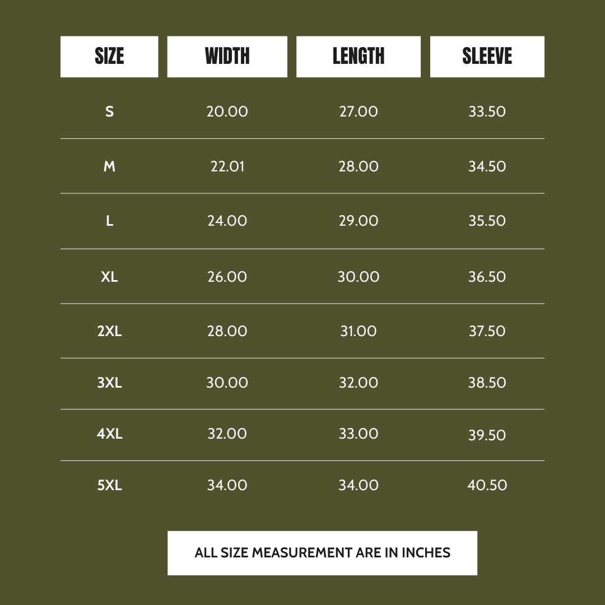Select the 2XL size label
The height and width of the screenshot is (605, 605).
[x=109, y=331]
